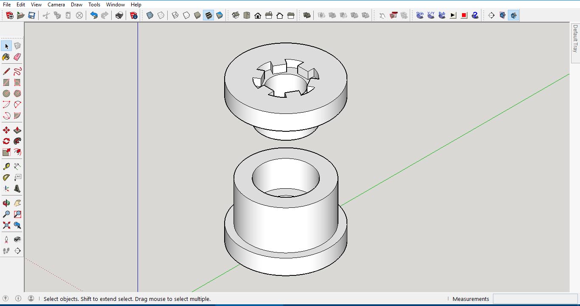Open the Tools menu
The height and width of the screenshot is (306, 580).
click(94, 5)
